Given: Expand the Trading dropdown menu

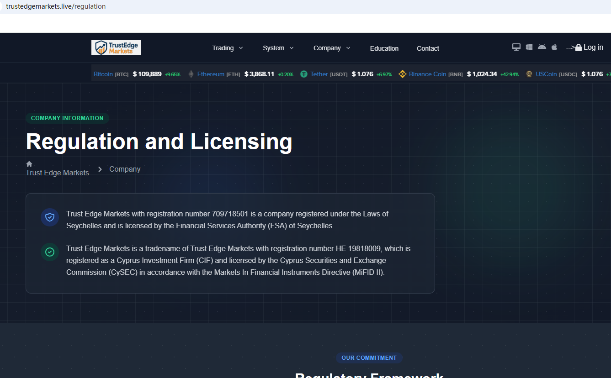Looking at the screenshot, I should pyautogui.click(x=228, y=48).
